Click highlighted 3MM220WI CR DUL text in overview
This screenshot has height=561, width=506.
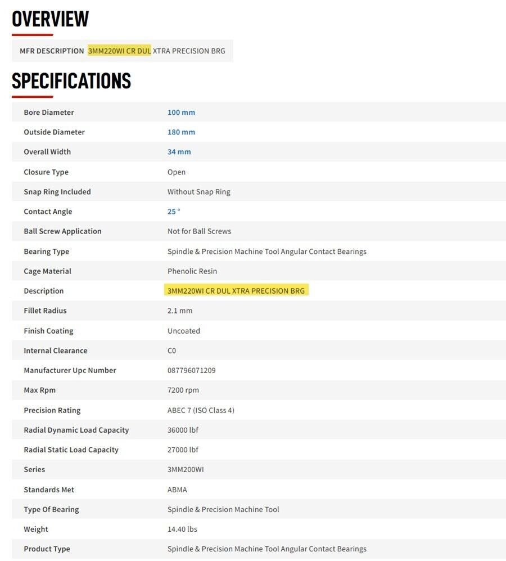click(119, 51)
